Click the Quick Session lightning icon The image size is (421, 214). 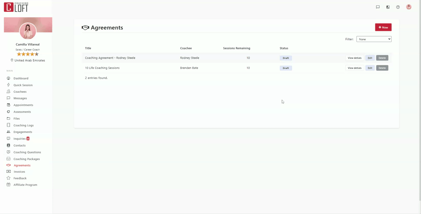click(9, 85)
